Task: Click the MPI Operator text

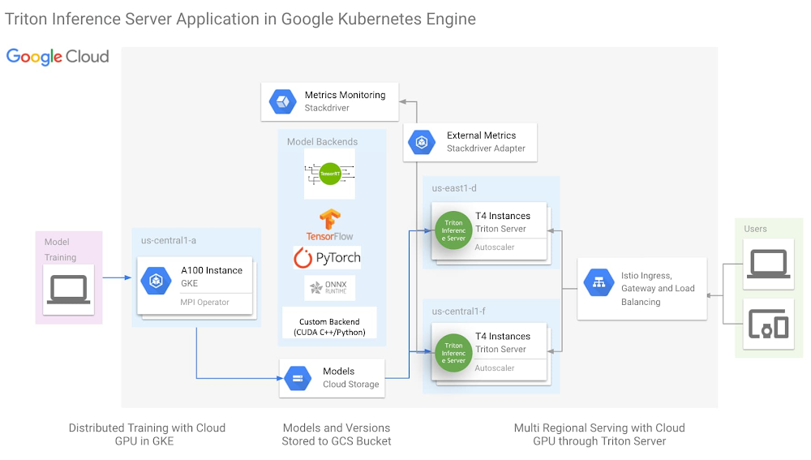Action: [x=205, y=302]
